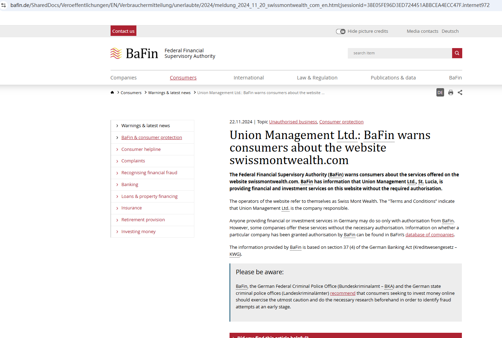The width and height of the screenshot is (502, 338).
Task: Open the Media contacts link
Action: pos(422,31)
